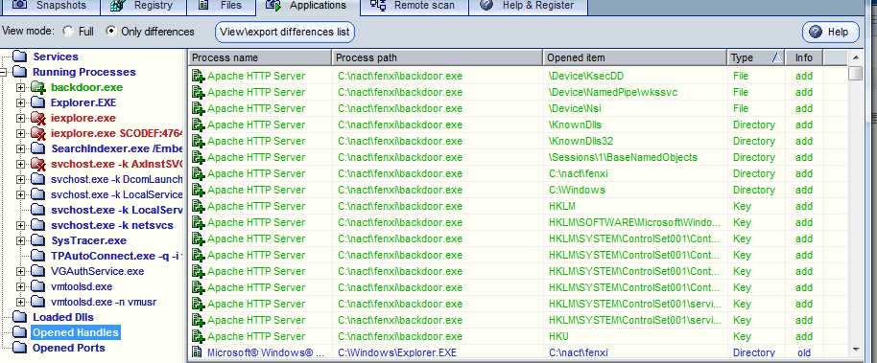Select svchost.exe -k LocalService in tree

(116, 194)
